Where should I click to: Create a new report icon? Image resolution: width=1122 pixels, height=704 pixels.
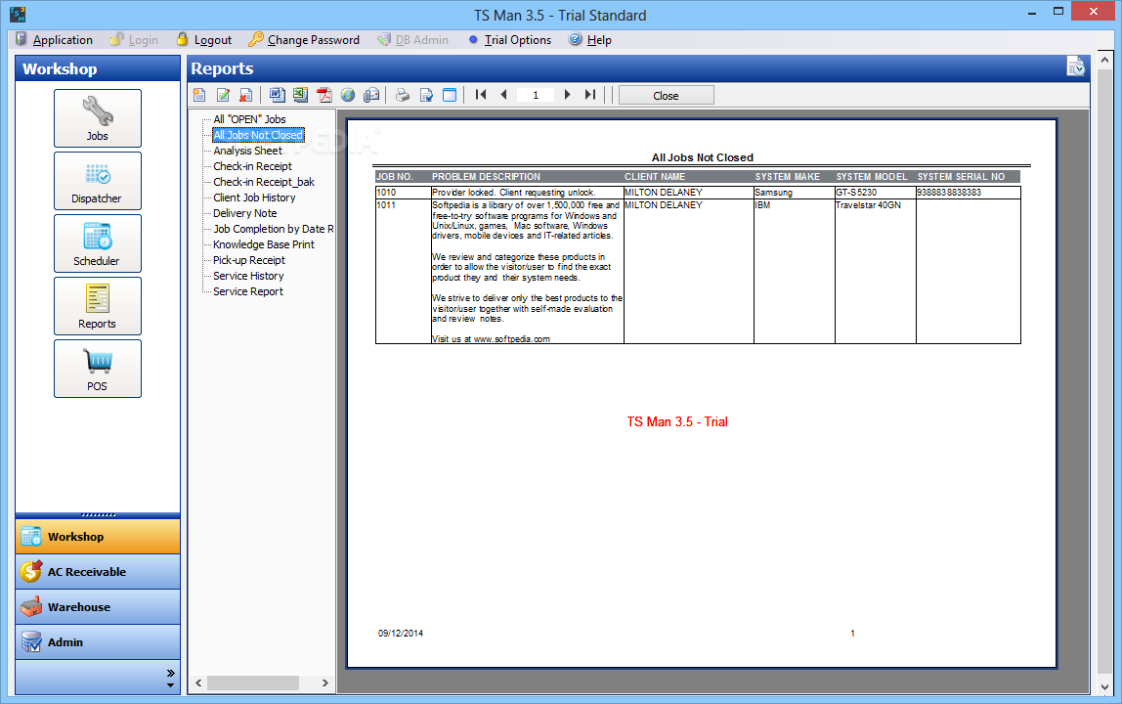click(x=199, y=95)
